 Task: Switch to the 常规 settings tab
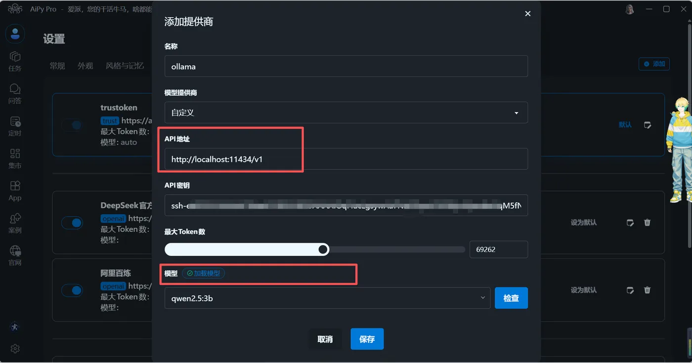click(x=57, y=66)
